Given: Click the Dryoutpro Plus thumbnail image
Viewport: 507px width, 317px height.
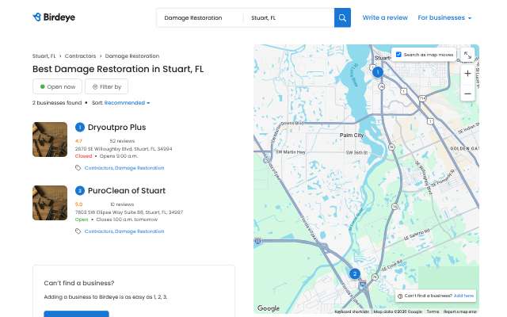Looking at the screenshot, I should pos(50,139).
